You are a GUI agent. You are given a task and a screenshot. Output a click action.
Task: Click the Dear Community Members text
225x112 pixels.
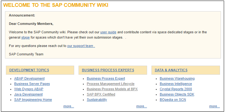[31, 24]
